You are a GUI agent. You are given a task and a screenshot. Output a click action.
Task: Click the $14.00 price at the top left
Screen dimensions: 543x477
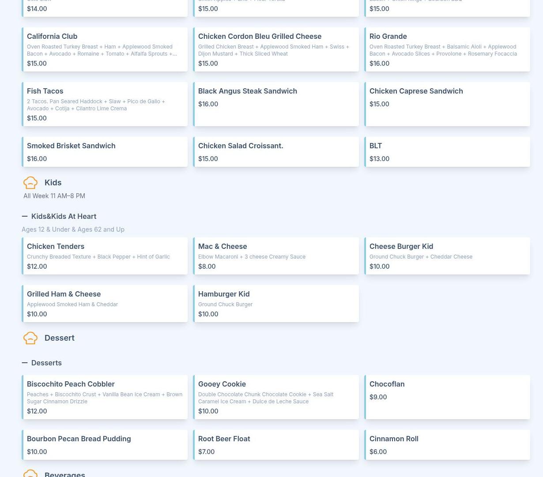[x=37, y=9]
